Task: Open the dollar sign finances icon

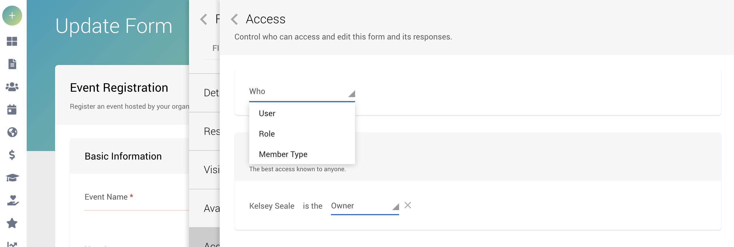Action: click(x=12, y=155)
